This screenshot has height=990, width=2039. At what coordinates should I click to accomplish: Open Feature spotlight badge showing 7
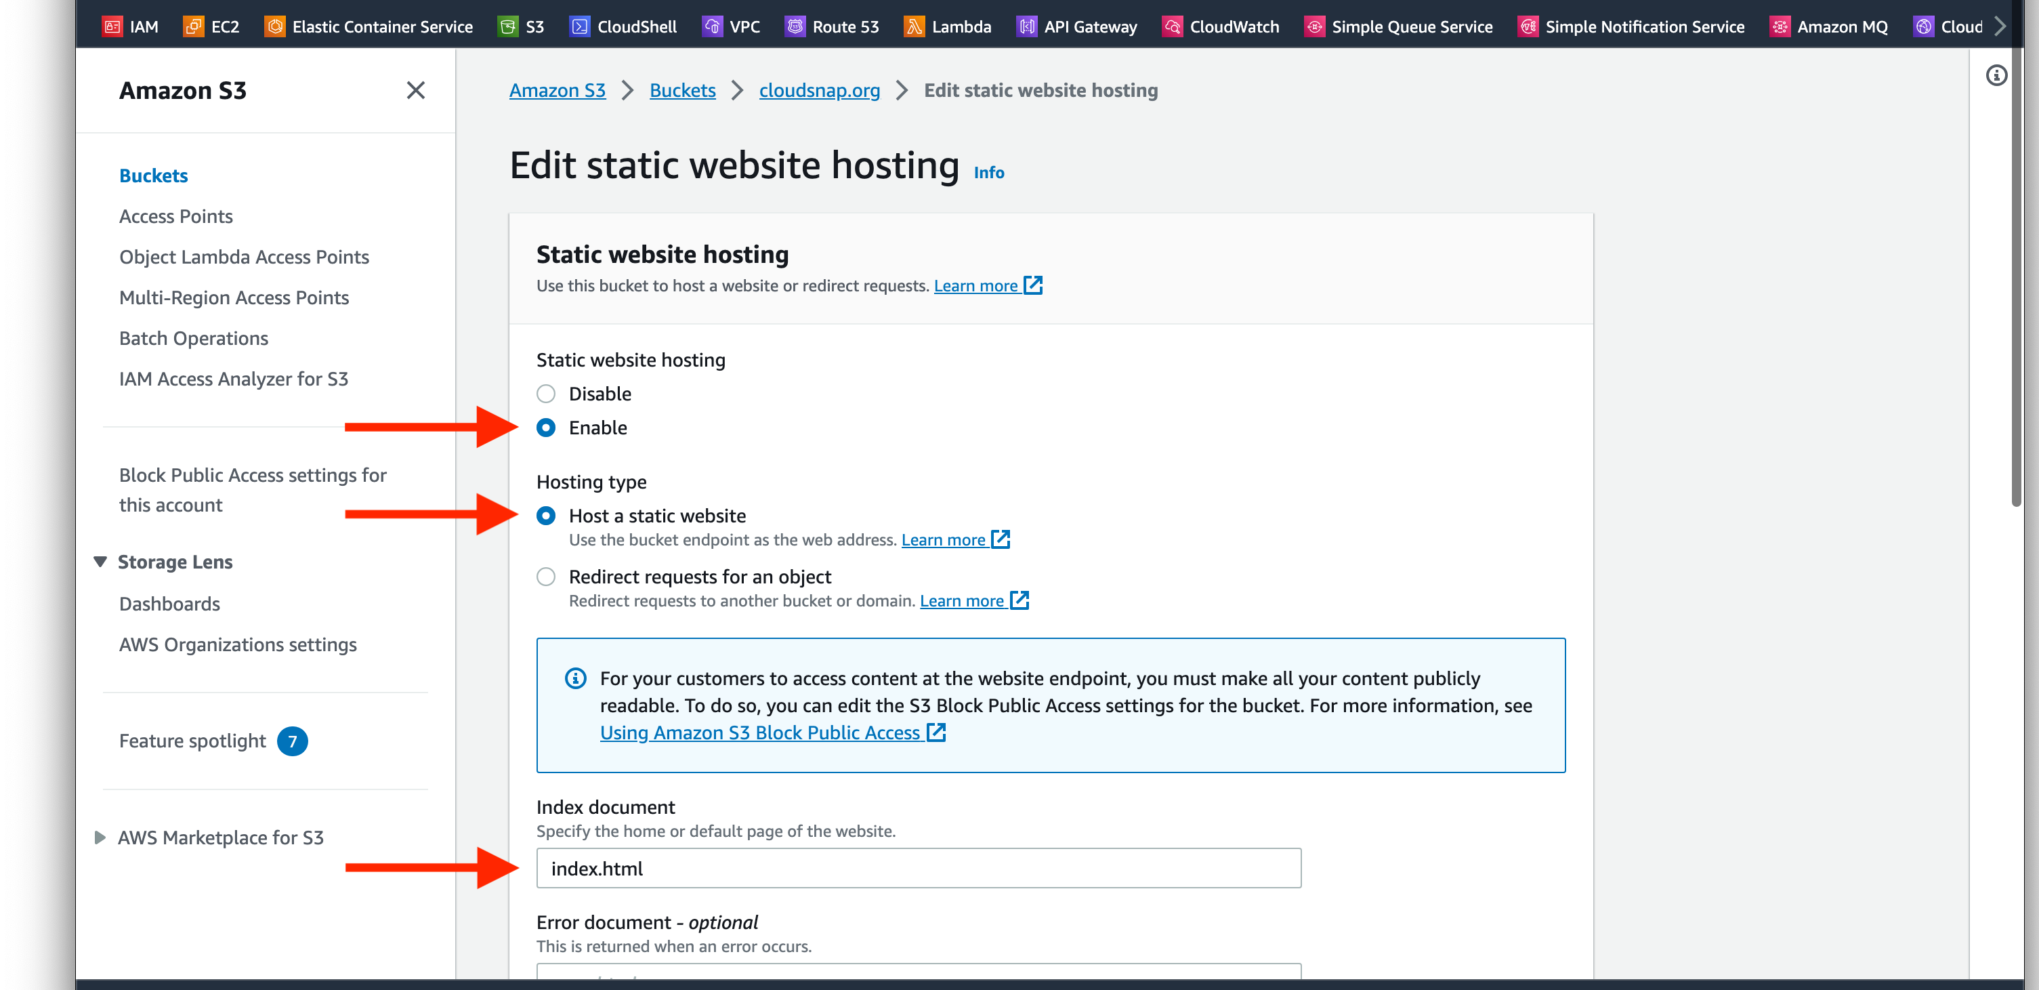pos(292,741)
